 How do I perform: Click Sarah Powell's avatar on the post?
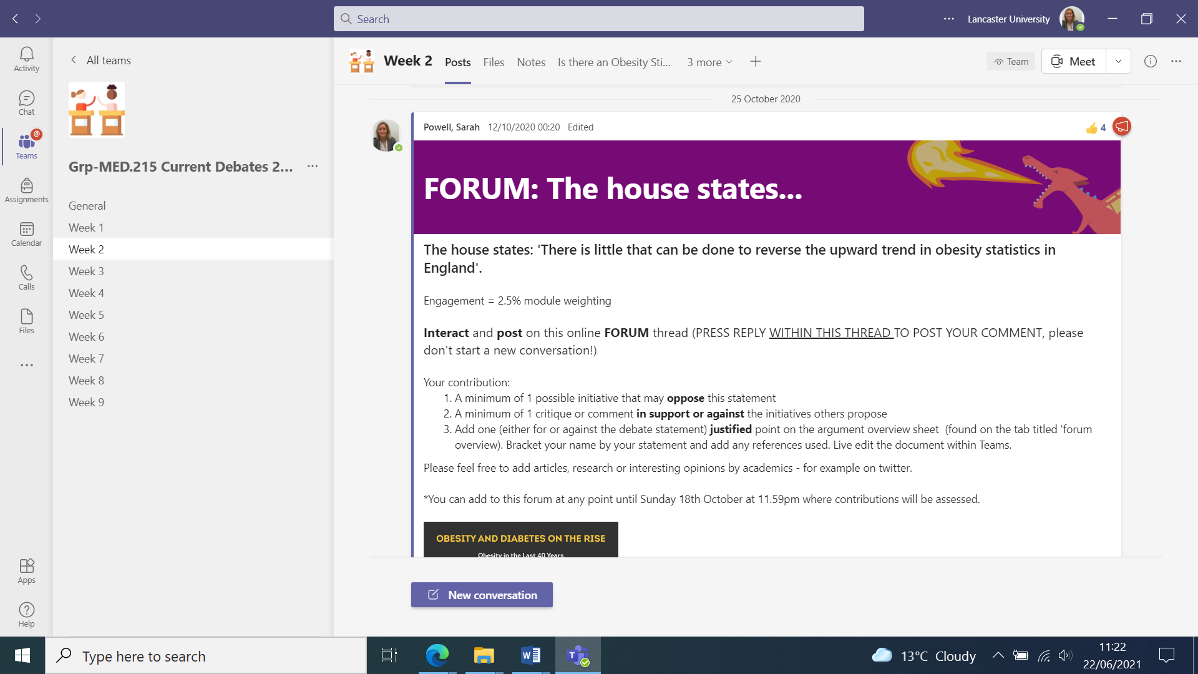click(x=386, y=135)
